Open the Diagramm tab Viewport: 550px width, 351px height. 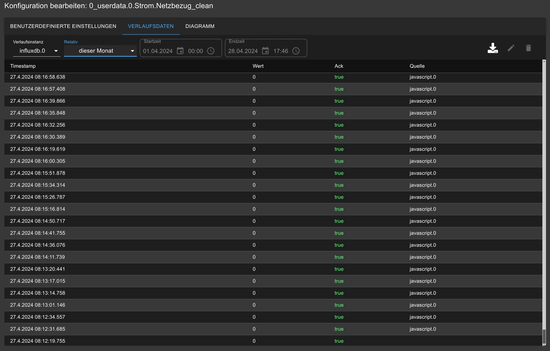200,27
